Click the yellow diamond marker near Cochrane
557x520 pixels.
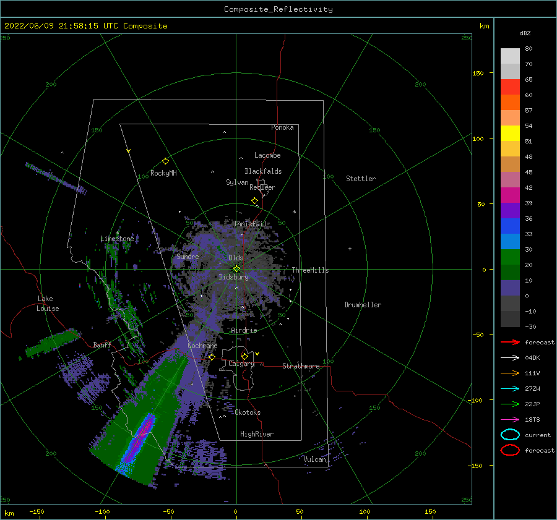click(x=212, y=357)
